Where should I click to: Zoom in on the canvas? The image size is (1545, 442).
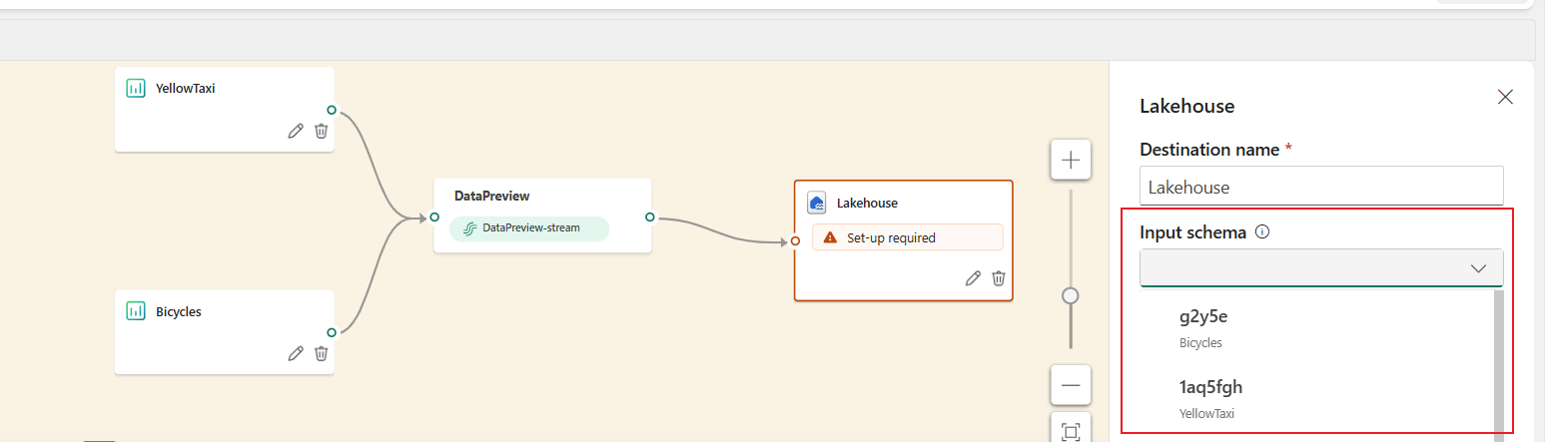point(1071,160)
